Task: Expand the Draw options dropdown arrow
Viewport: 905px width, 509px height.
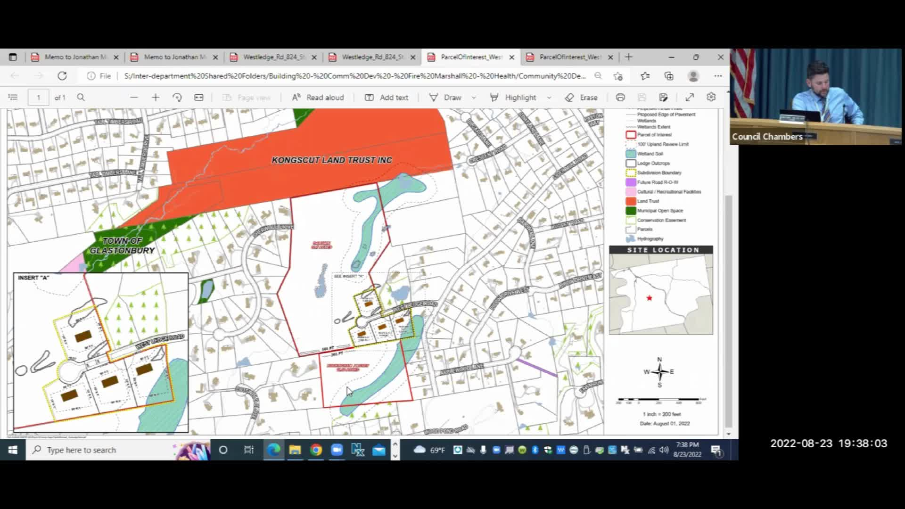Action: 474,98
